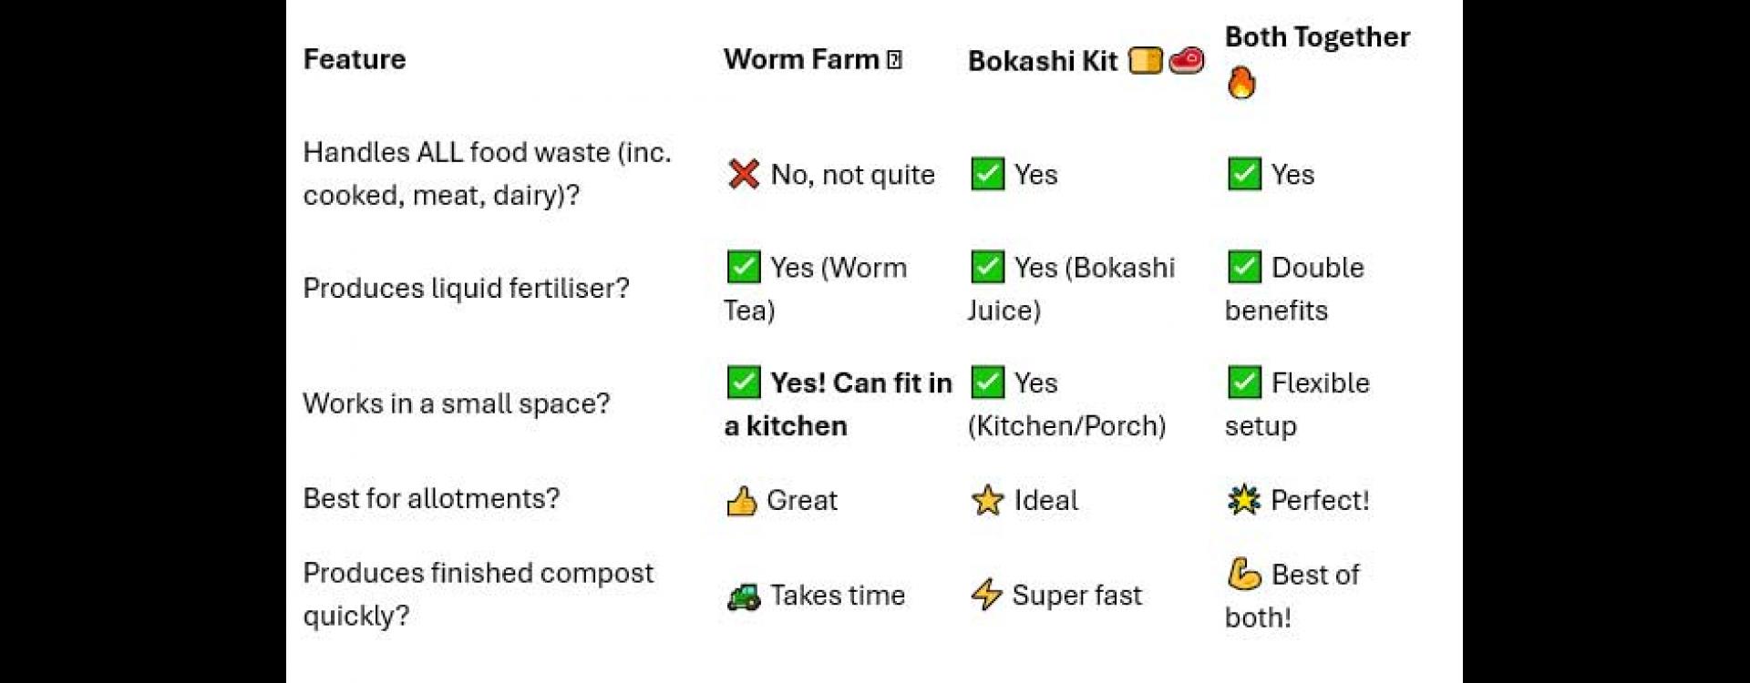Click the "Feature" column header

point(355,59)
